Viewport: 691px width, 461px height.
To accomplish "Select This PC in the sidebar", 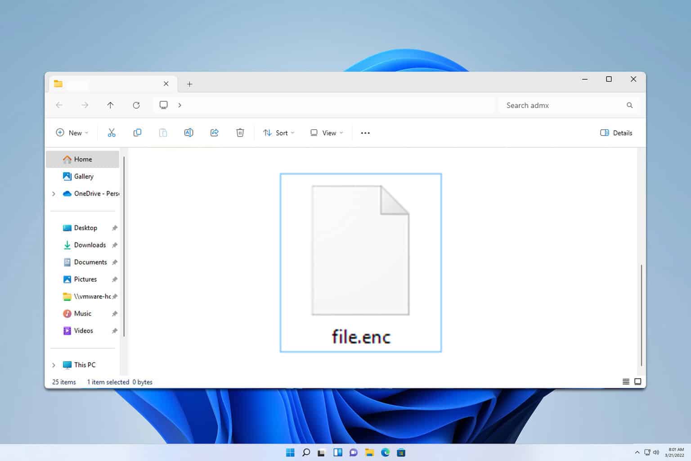I will 79,365.
